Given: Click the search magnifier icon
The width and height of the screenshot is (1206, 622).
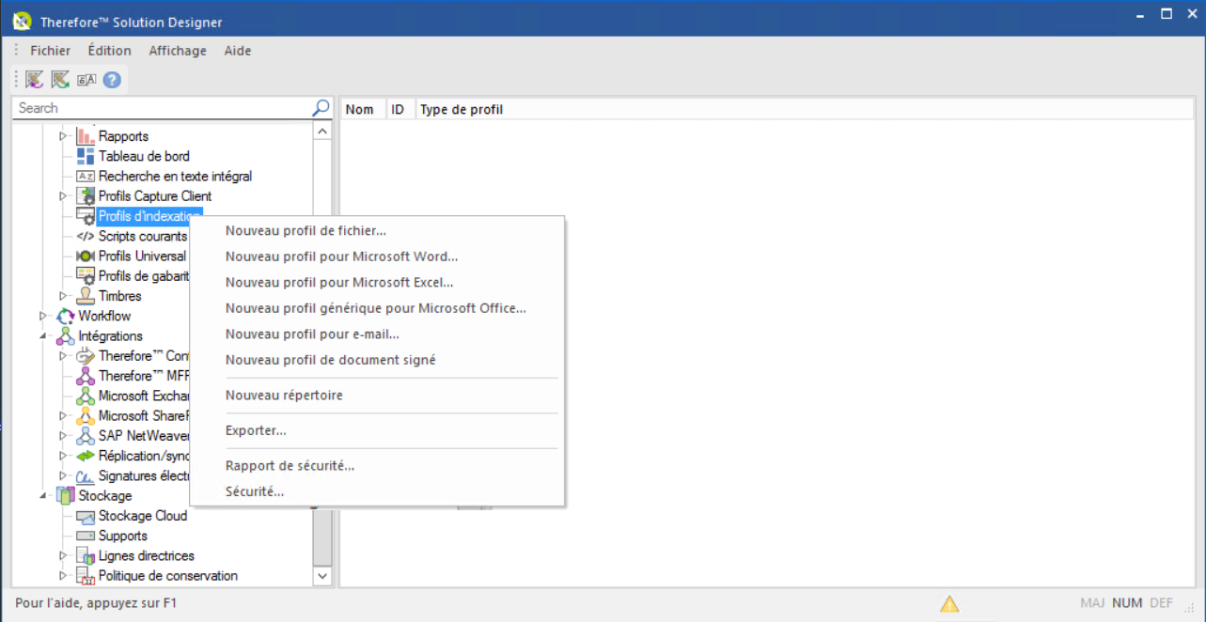Looking at the screenshot, I should coord(321,108).
